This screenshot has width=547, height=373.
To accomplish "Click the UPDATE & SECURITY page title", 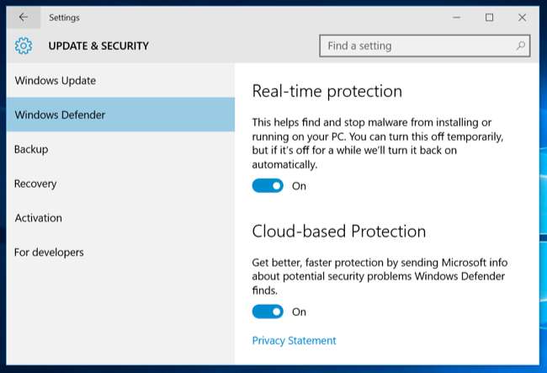I will pyautogui.click(x=98, y=45).
